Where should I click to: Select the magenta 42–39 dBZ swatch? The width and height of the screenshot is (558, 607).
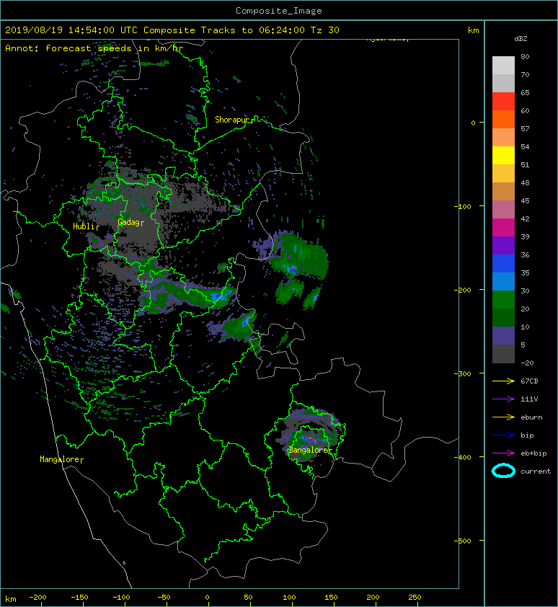pyautogui.click(x=503, y=227)
